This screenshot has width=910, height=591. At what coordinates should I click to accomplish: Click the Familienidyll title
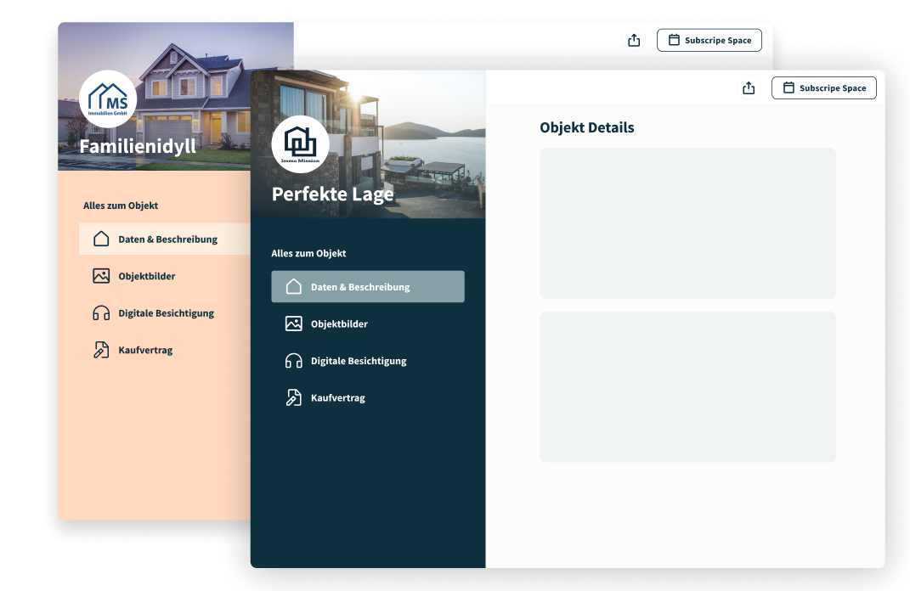coord(138,146)
